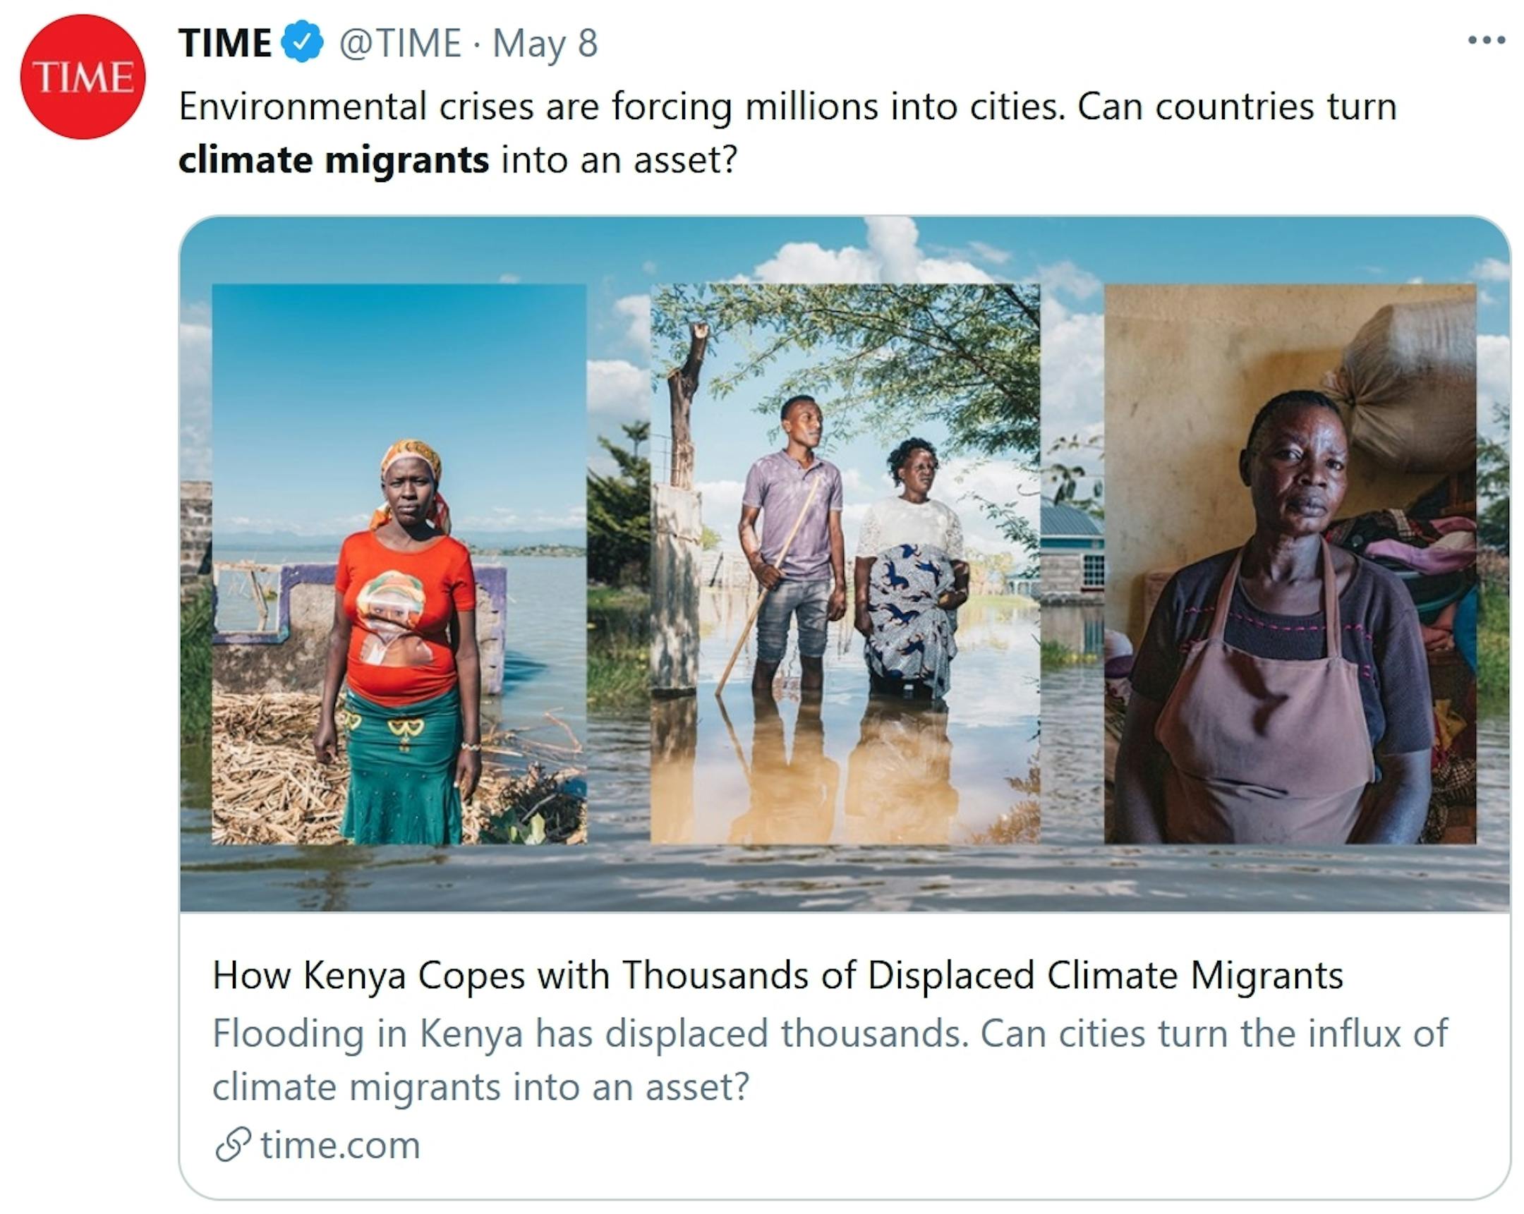Viewport: 1524px width, 1214px height.
Task: Click the time.com domain text
Action: point(340,1144)
